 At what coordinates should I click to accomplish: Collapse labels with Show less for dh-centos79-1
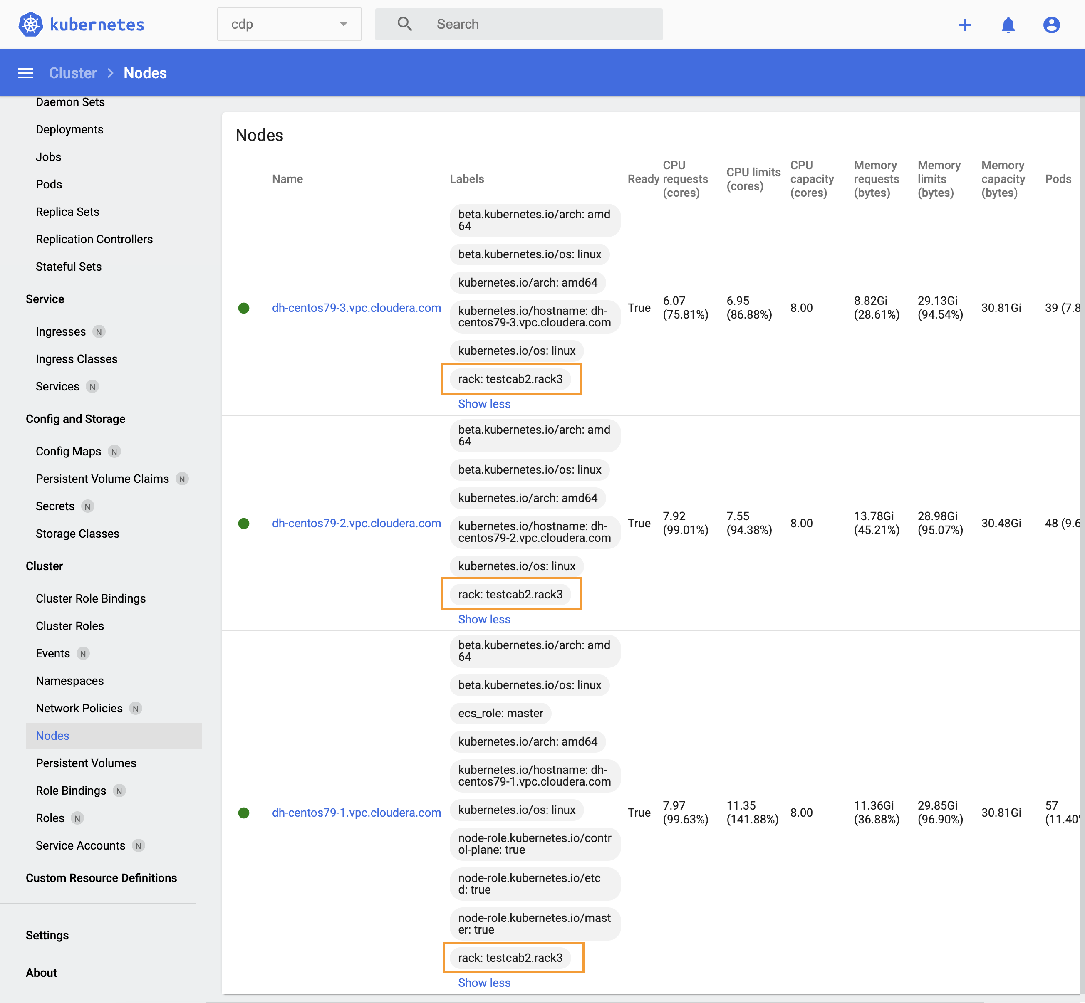[484, 983]
